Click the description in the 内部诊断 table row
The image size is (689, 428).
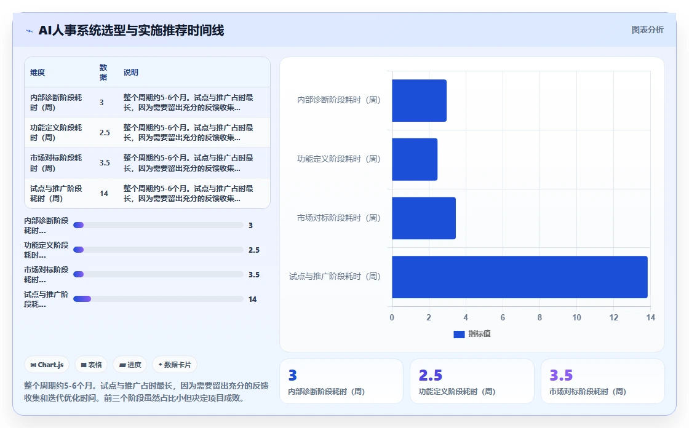tap(188, 102)
